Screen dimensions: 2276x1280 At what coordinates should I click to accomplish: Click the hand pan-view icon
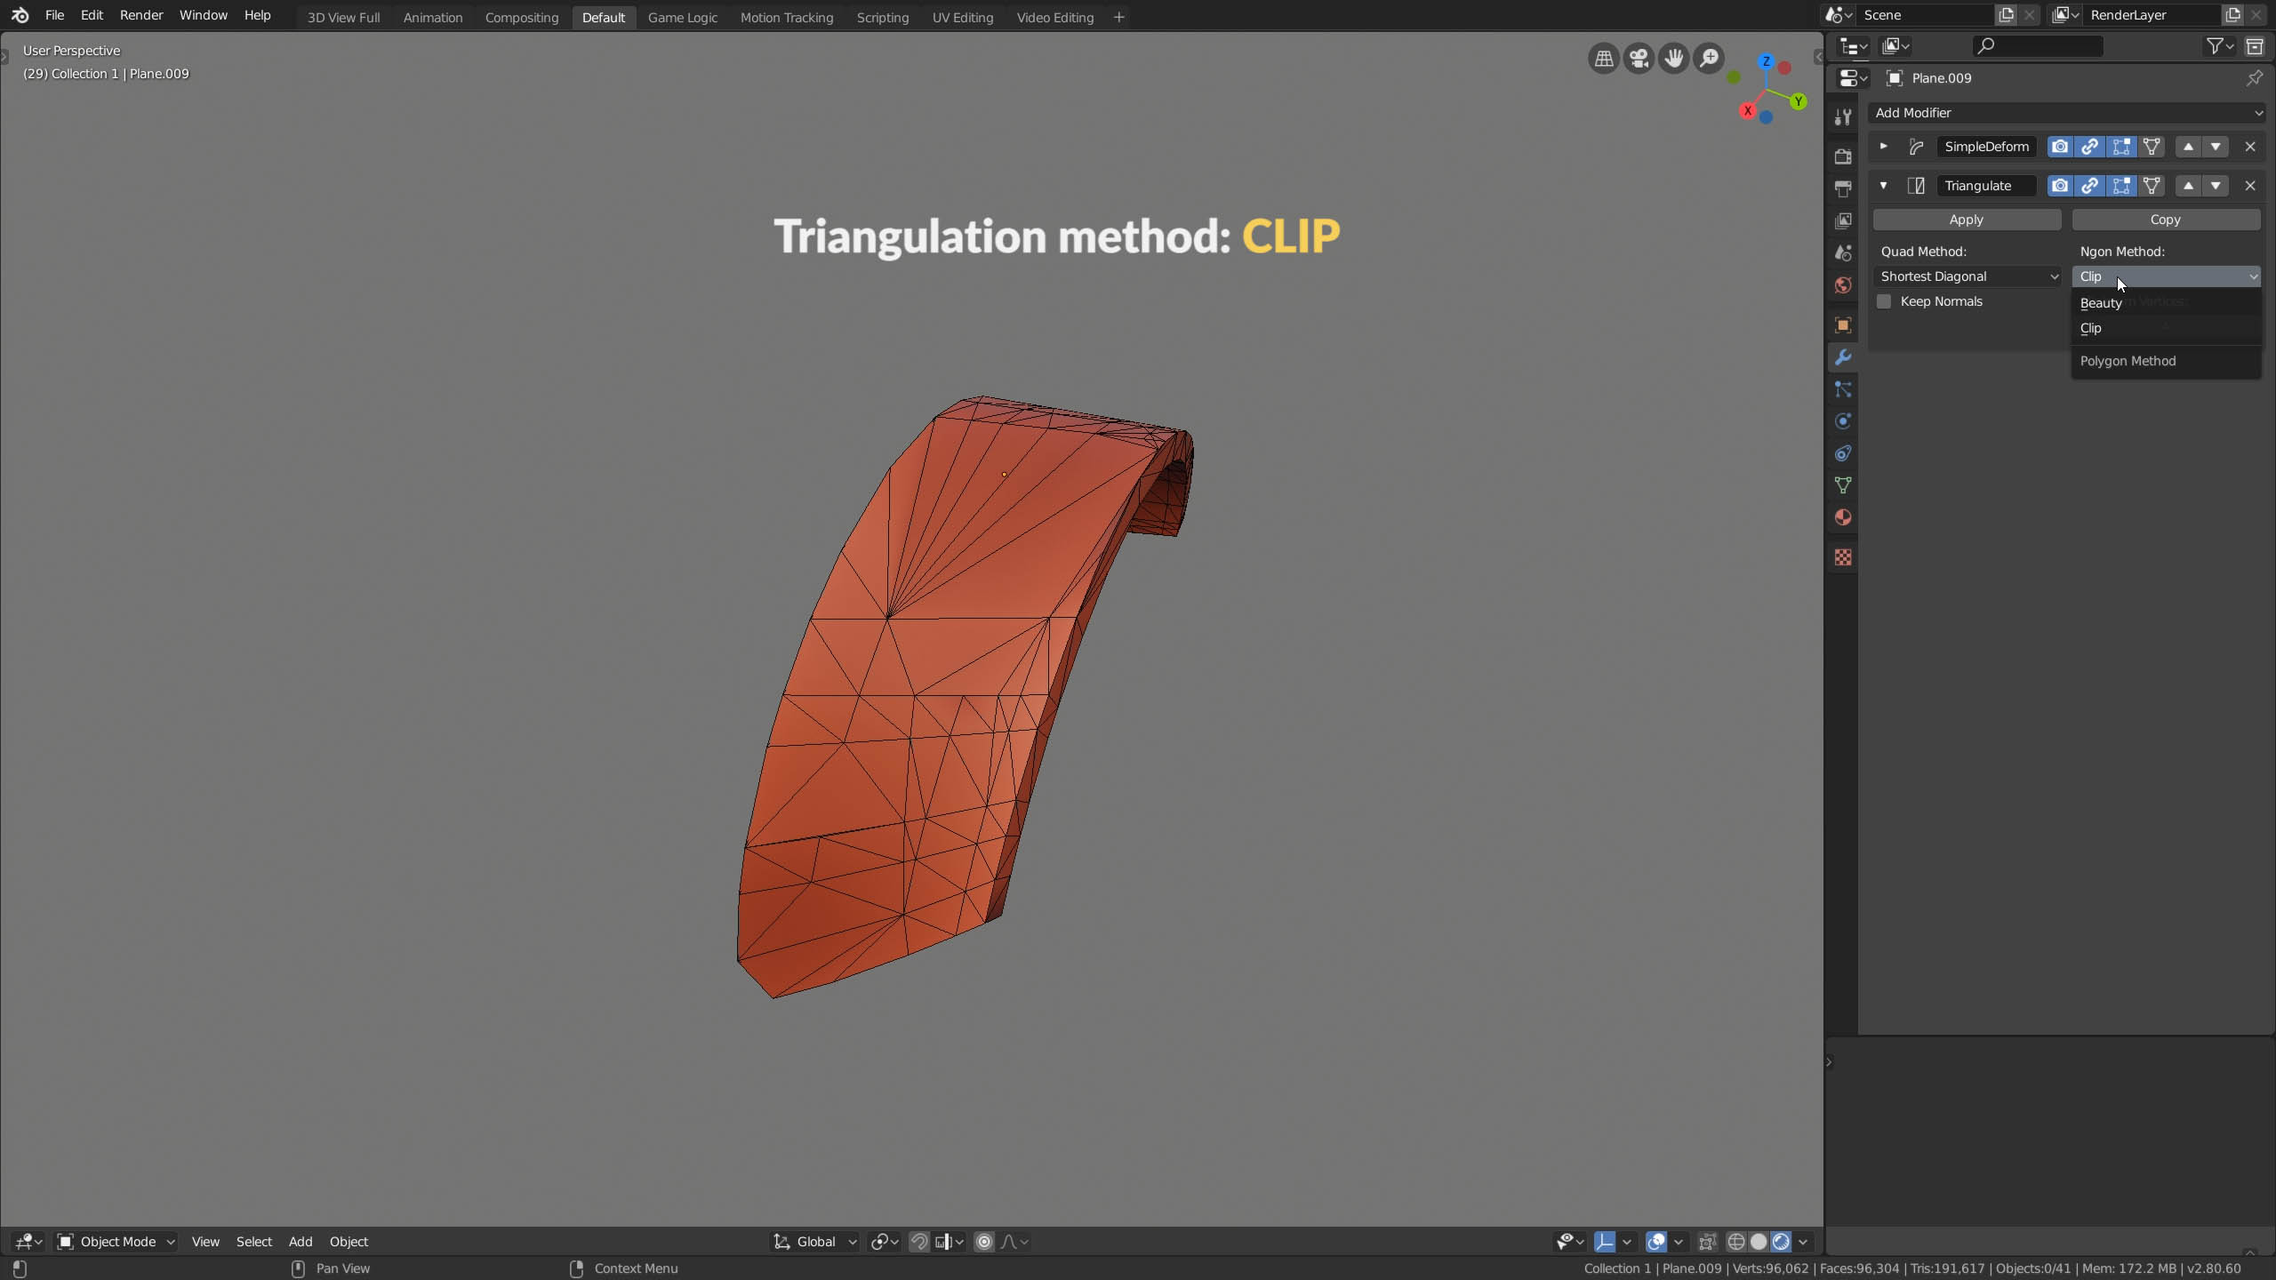(x=1673, y=59)
